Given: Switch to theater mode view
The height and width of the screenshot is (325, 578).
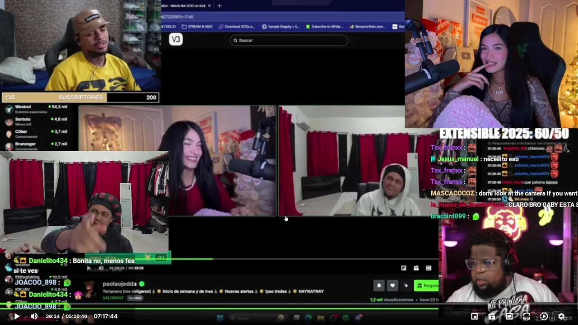Looking at the screenshot, I should (x=509, y=316).
